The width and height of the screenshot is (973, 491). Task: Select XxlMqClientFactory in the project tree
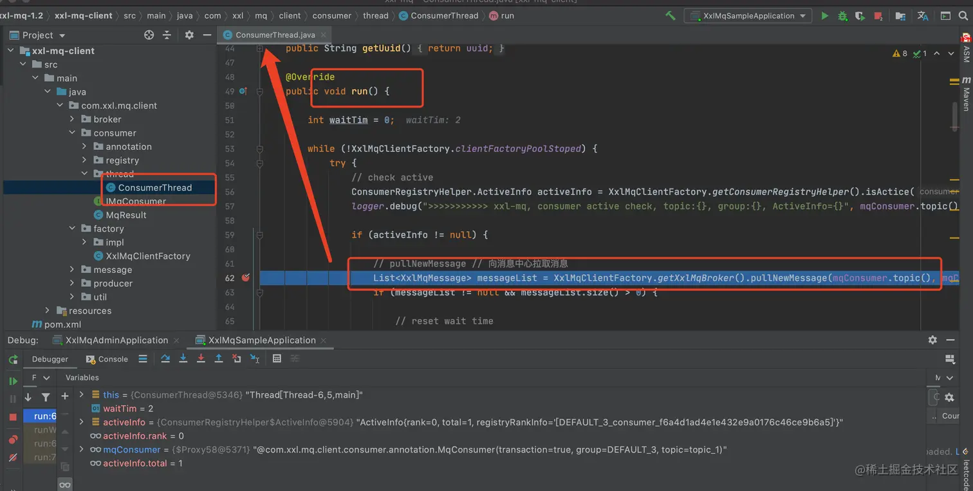tap(142, 255)
